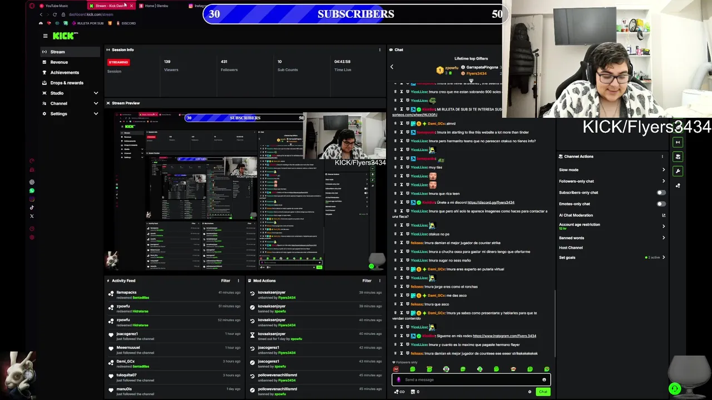
Task: Open the Revenue page in sidebar
Action: (x=70, y=62)
